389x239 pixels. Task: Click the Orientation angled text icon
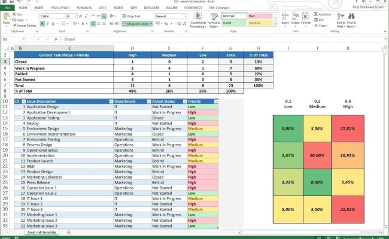click(112, 16)
